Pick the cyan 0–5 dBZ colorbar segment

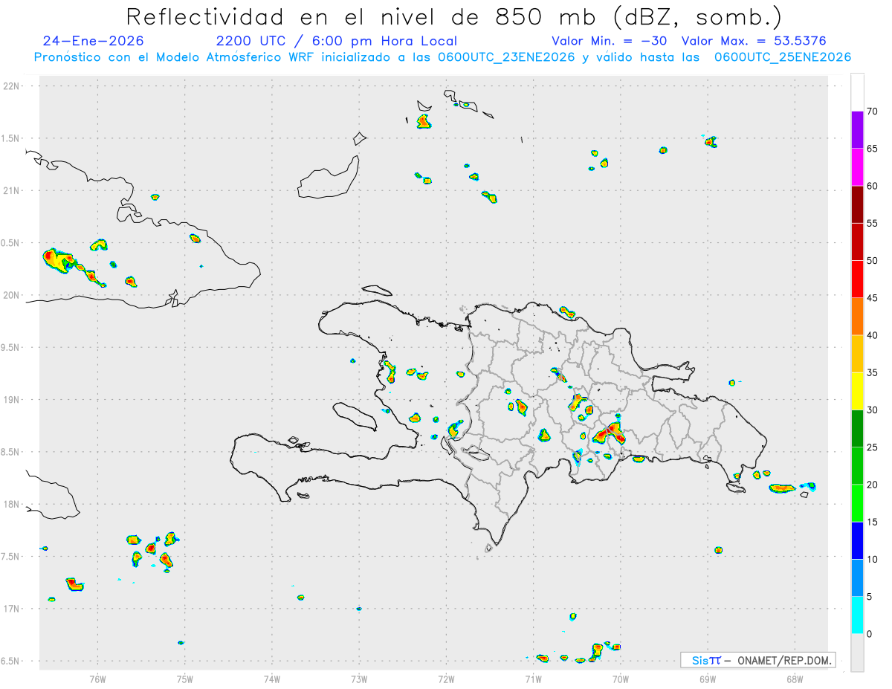tap(857, 615)
